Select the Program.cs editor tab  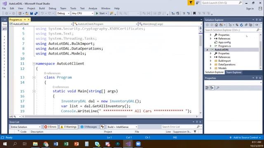point(16,20)
